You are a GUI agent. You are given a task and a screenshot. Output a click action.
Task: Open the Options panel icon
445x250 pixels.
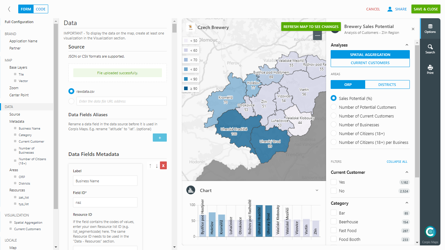tap(430, 26)
